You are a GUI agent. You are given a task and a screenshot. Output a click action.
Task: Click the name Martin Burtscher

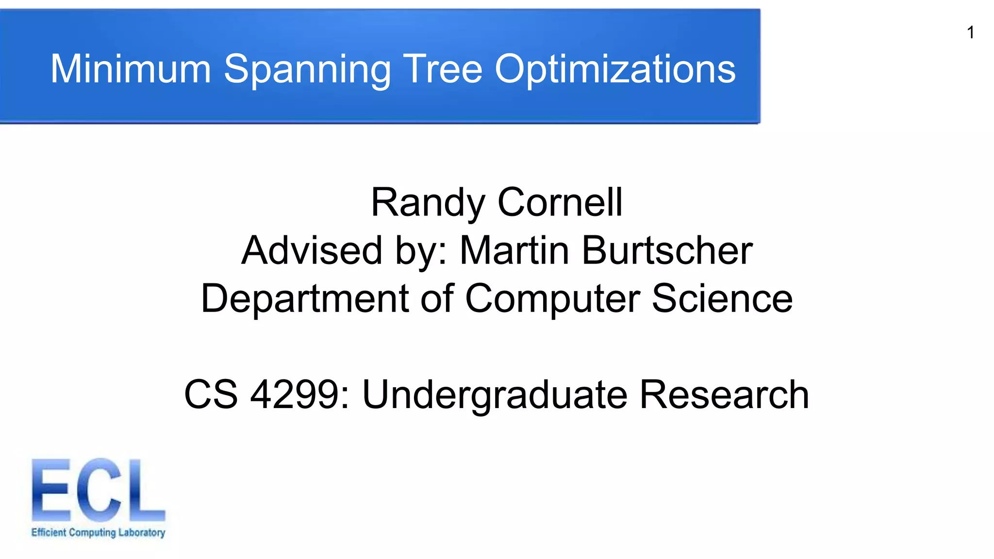606,250
